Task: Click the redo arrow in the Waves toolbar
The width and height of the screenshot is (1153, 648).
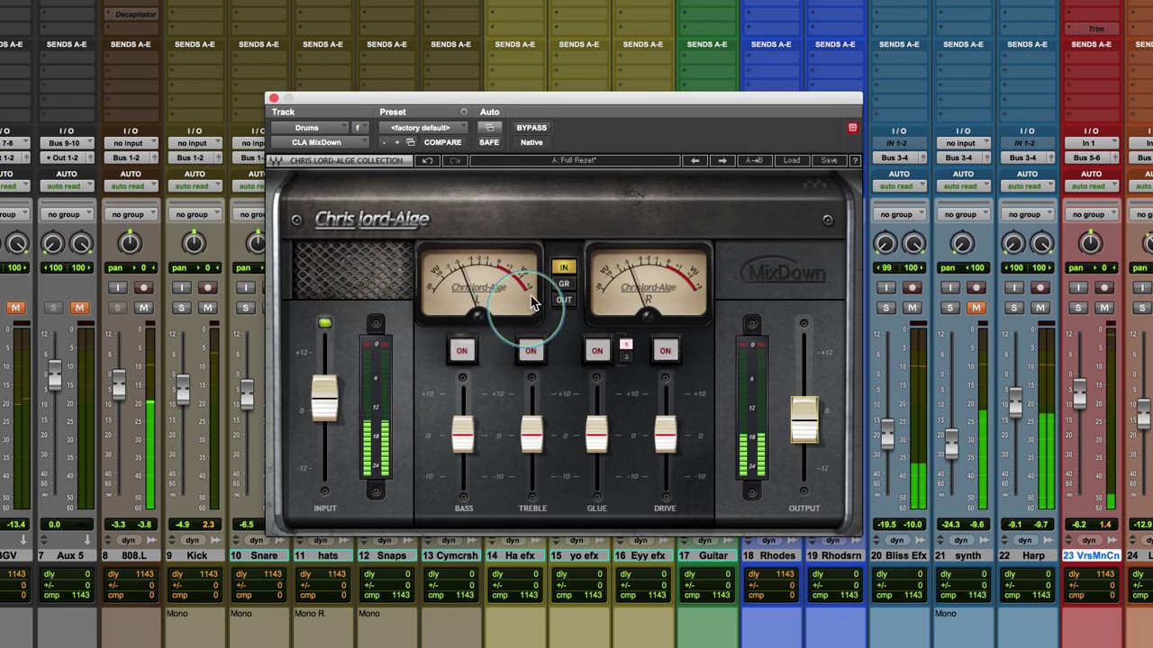Action: click(455, 160)
